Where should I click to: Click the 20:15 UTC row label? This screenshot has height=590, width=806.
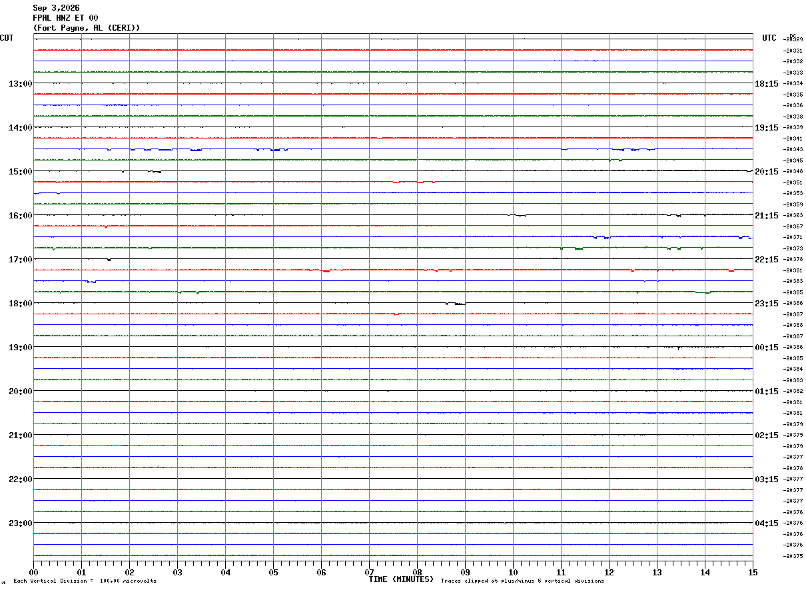coord(766,172)
